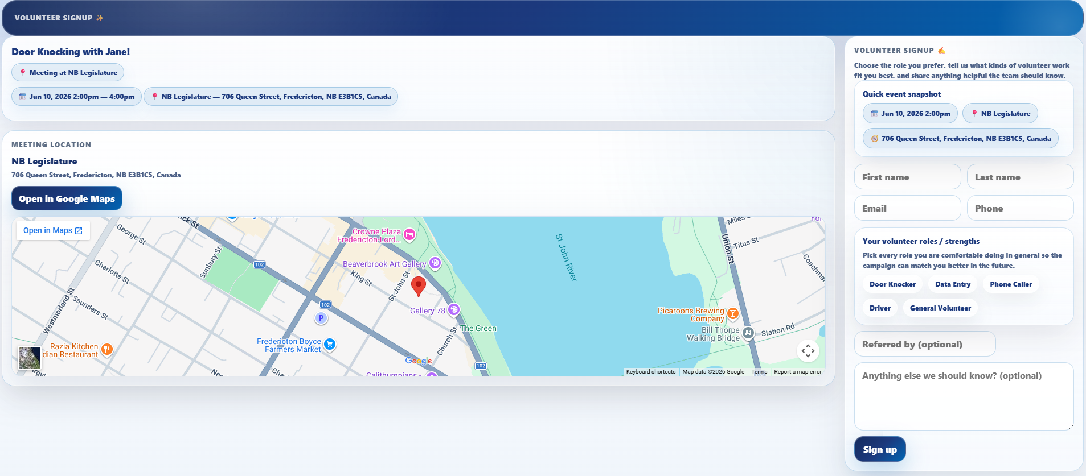
Task: Click the snapshot NB Legislature chip
Action: pos(1000,114)
